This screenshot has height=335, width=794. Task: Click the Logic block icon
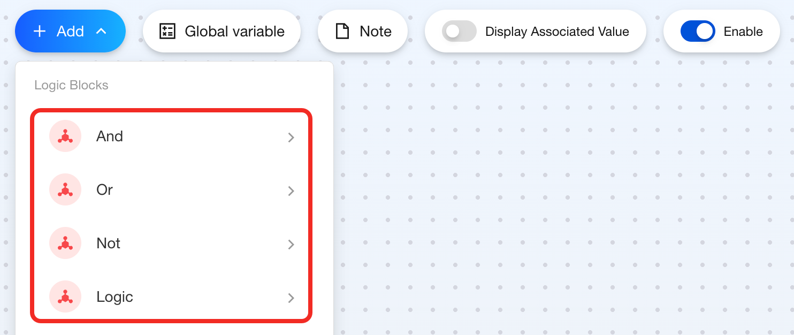[x=65, y=297]
